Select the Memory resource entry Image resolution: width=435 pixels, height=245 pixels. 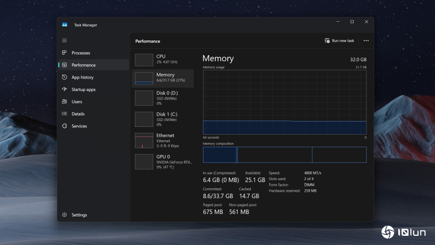point(163,78)
